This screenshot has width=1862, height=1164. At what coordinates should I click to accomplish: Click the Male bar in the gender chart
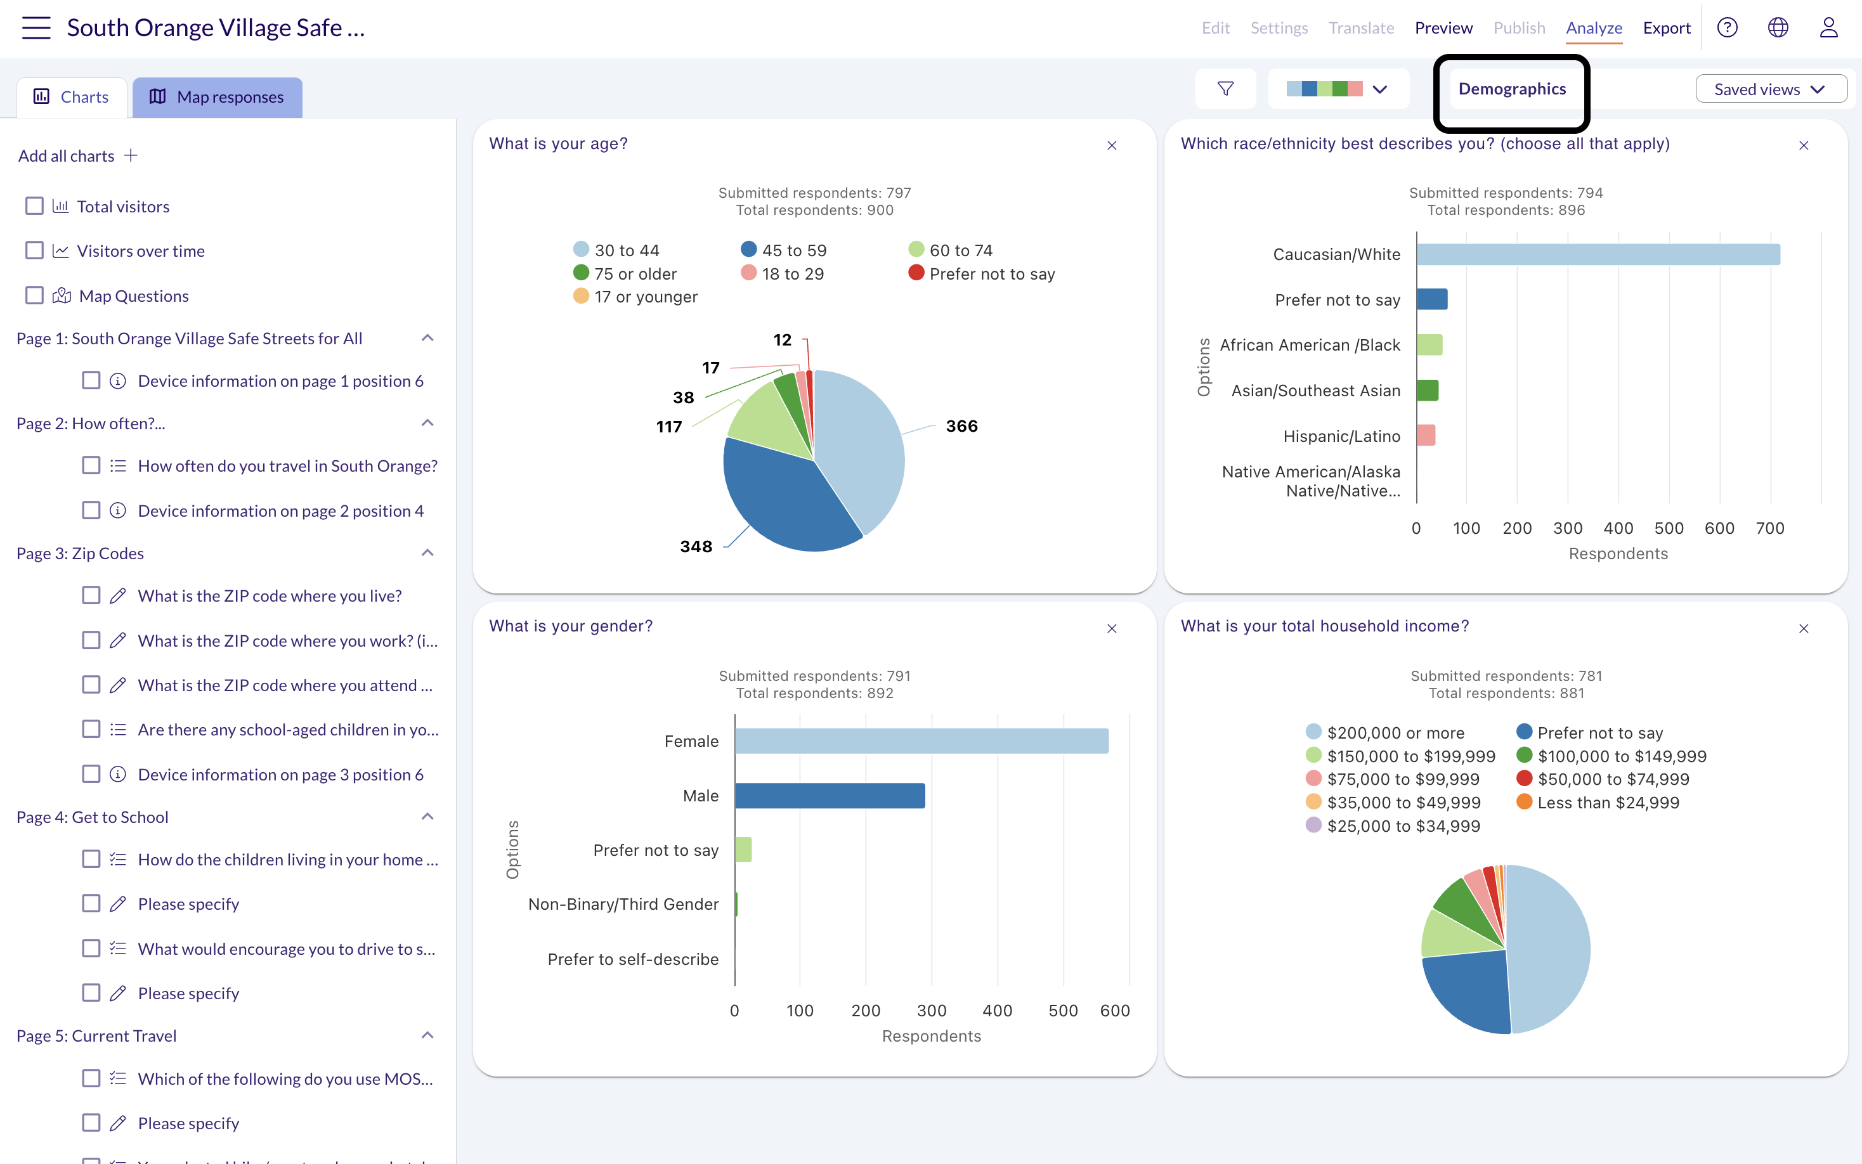click(830, 795)
